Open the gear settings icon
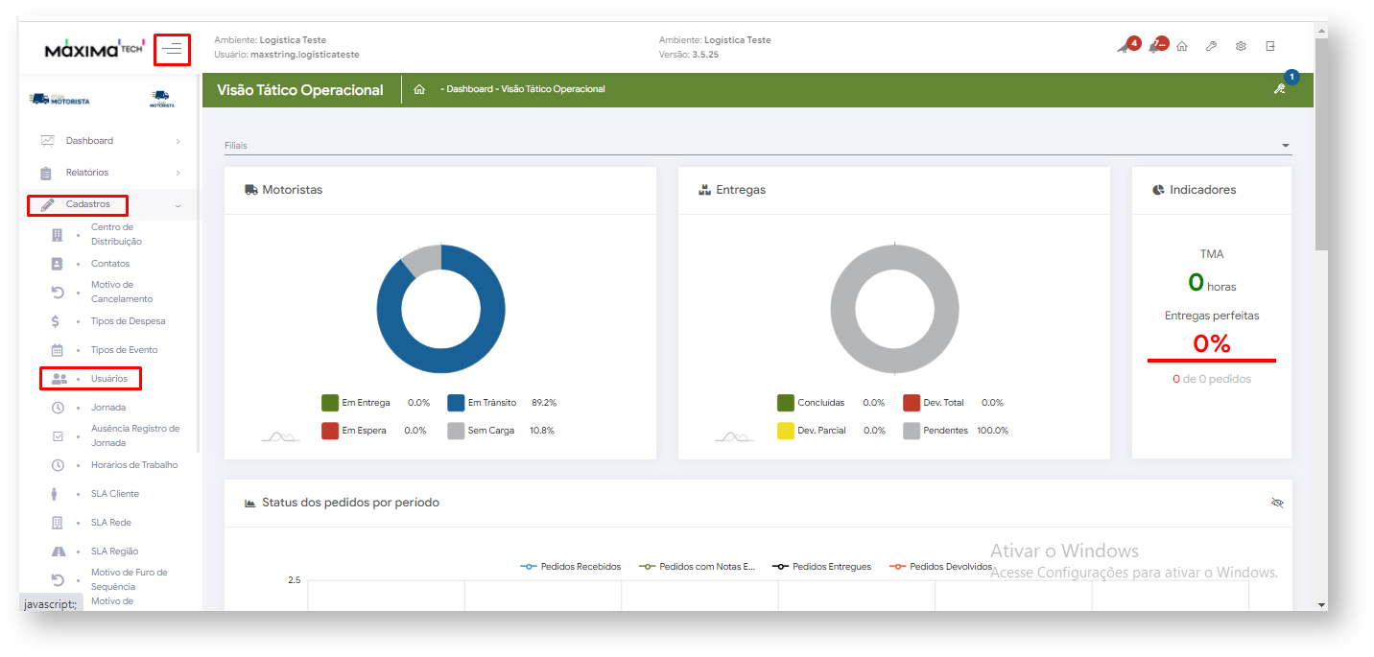 [x=1241, y=46]
